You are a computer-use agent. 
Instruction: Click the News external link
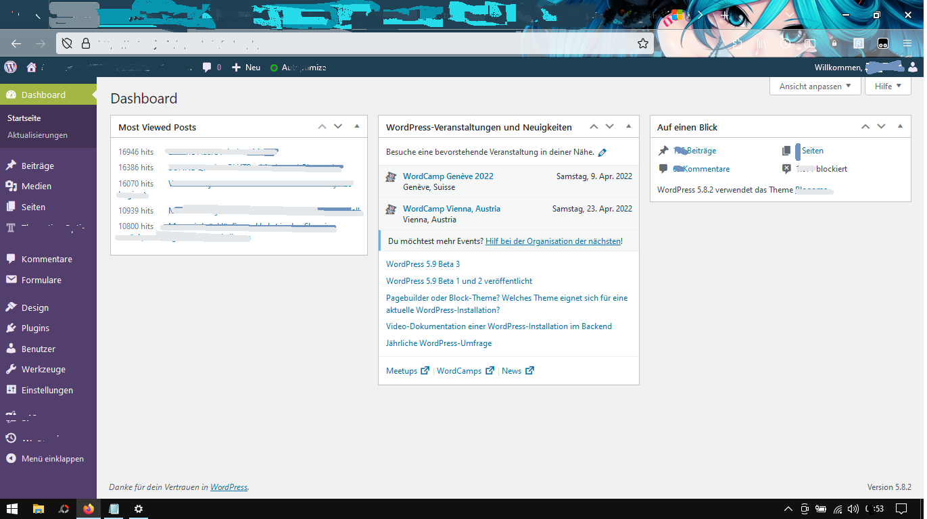(x=518, y=371)
